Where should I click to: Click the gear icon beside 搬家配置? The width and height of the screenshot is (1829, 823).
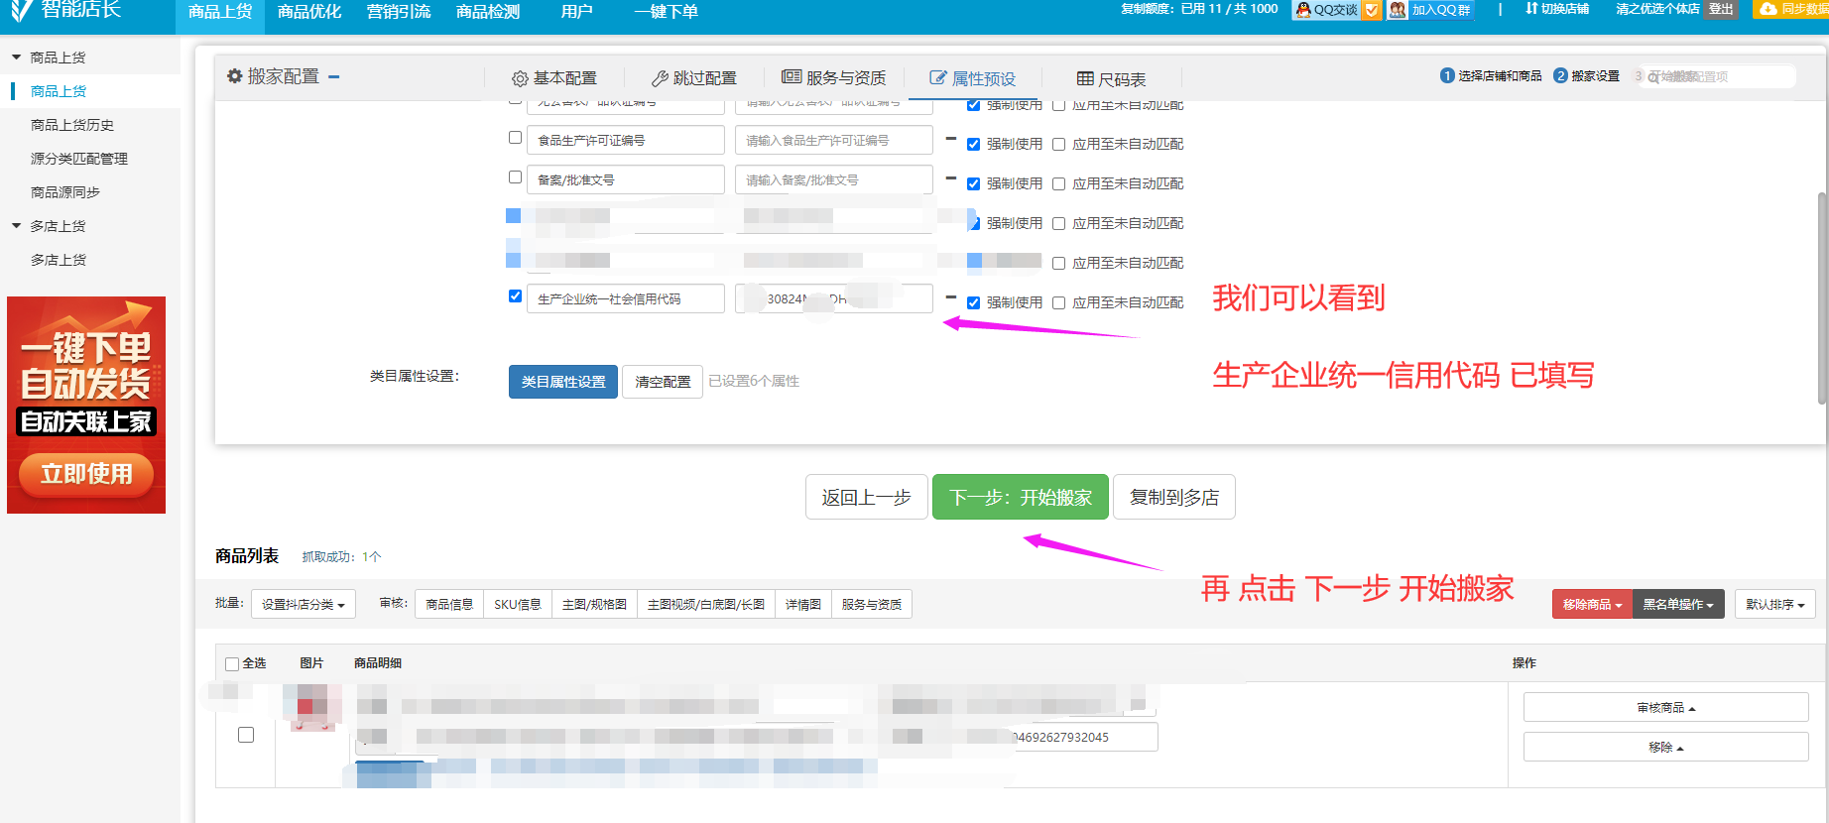pos(234,76)
